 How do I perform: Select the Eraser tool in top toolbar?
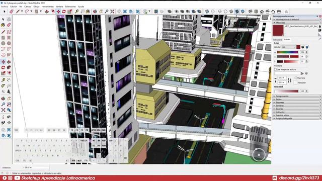11,12
